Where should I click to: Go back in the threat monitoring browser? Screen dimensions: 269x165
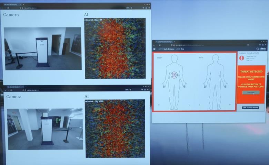coord(155,45)
